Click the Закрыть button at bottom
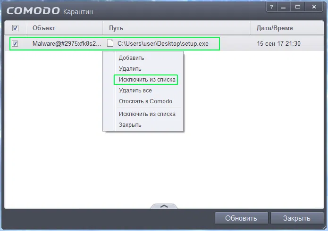Screen dimensions: 328x231 [x=297, y=218]
